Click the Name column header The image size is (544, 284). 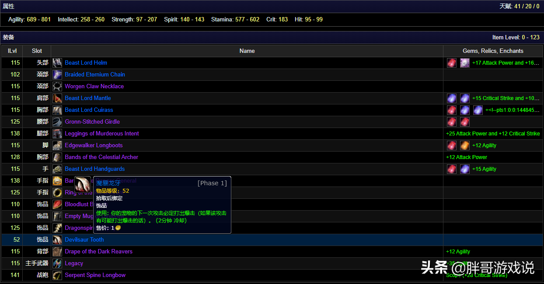tap(247, 51)
